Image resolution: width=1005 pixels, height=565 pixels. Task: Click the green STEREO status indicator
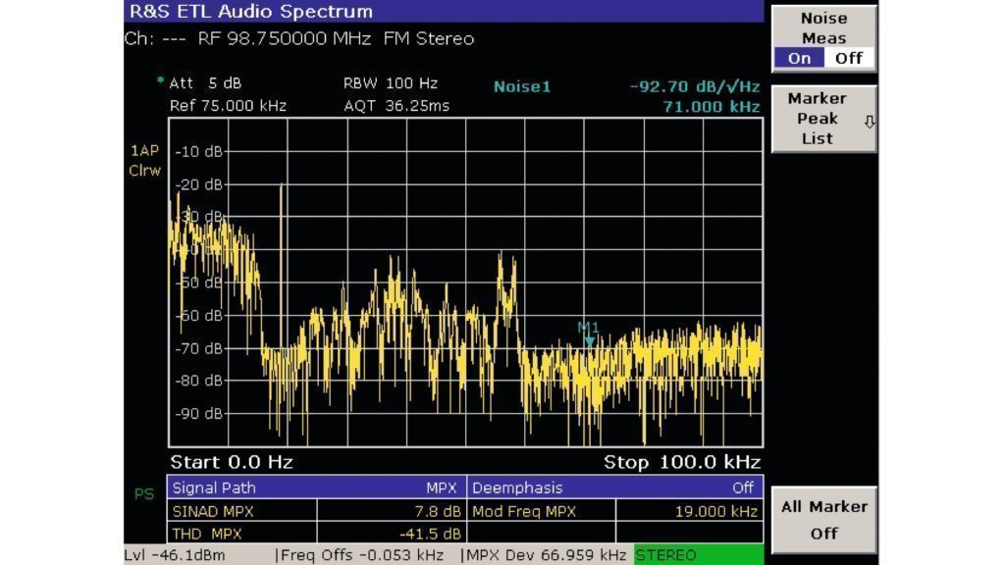pos(698,555)
